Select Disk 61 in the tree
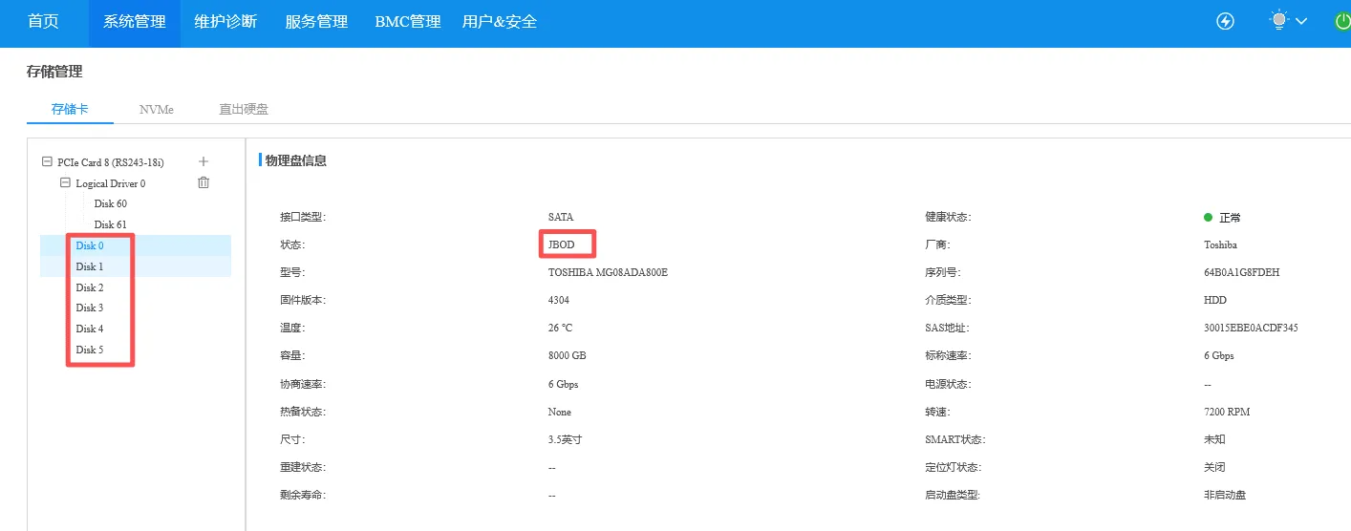This screenshot has width=1351, height=531. tap(111, 224)
